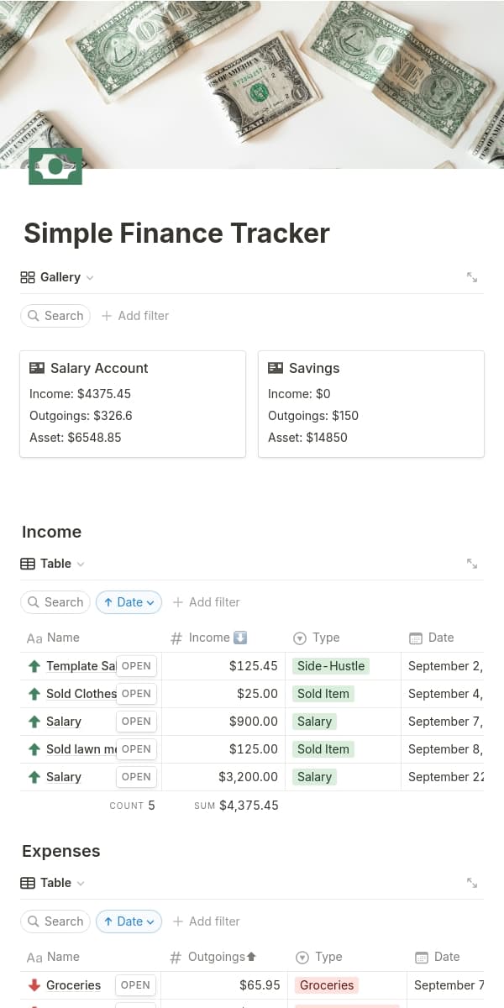Click the Date column header in Income
The width and height of the screenshot is (504, 1008).
(x=440, y=638)
